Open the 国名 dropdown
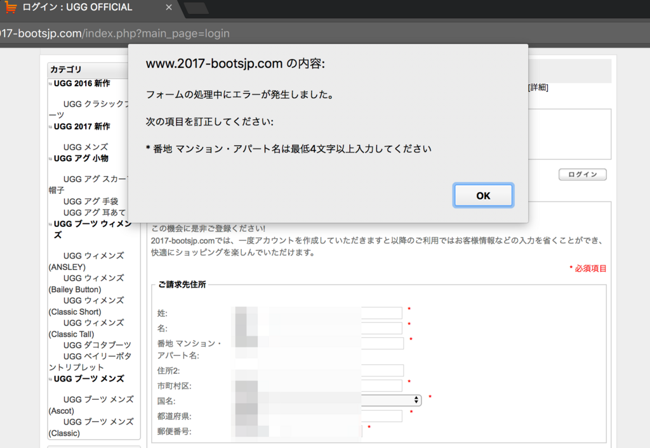This screenshot has width=650, height=448. click(328, 400)
